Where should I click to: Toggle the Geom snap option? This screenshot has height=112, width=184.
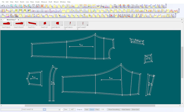click(x=92, y=109)
